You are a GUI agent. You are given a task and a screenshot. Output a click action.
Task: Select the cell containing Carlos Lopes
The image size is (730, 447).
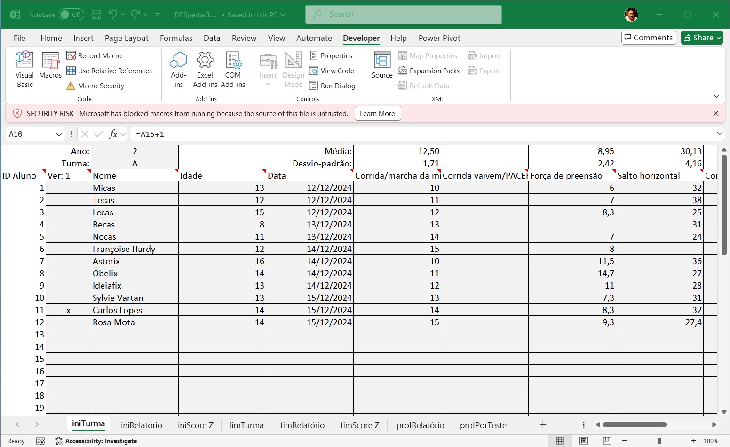[x=135, y=310]
